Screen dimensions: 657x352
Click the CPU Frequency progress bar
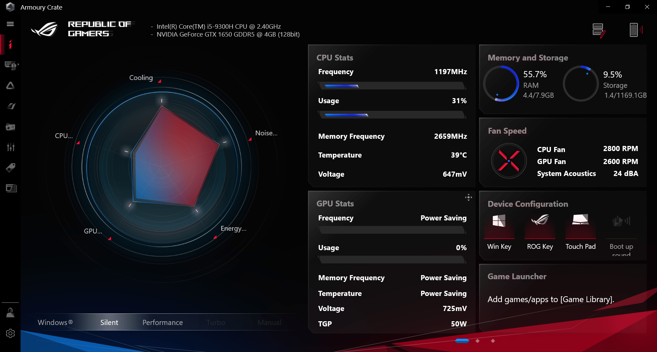(x=392, y=85)
